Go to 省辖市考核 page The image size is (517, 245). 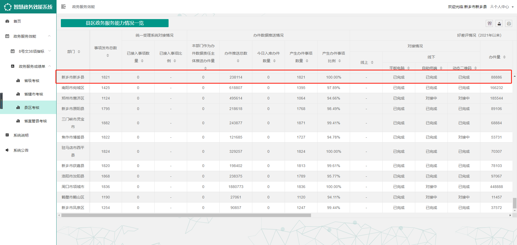(33, 94)
